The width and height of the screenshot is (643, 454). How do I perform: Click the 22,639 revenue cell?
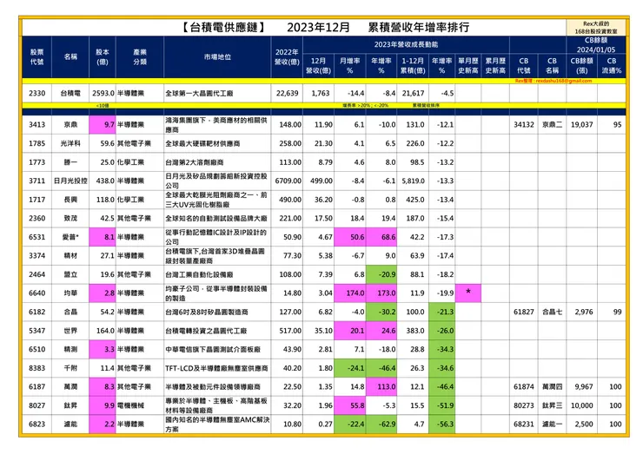pyautogui.click(x=287, y=93)
